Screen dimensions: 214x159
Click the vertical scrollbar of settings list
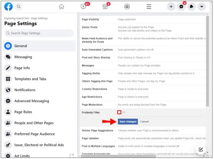(207, 61)
